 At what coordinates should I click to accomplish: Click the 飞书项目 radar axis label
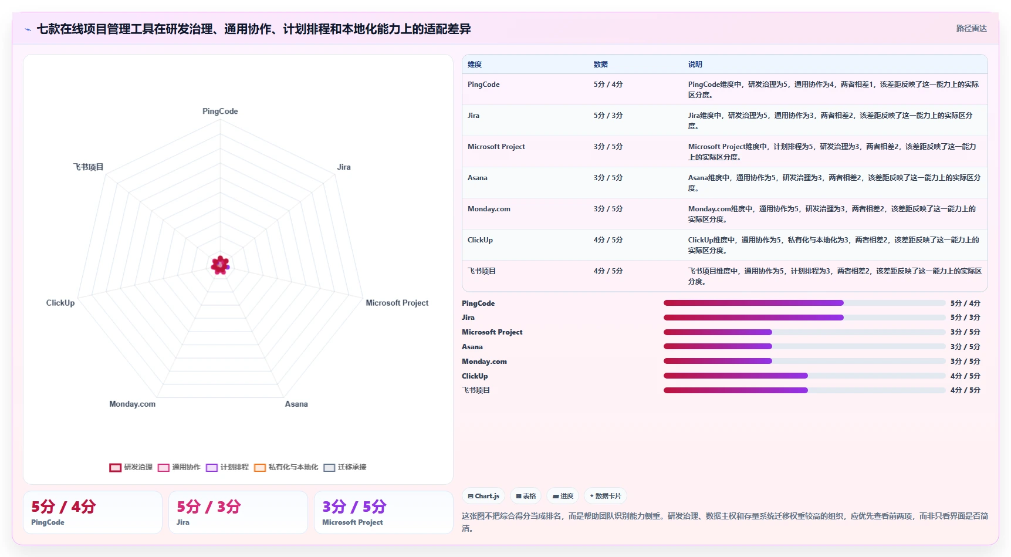coord(88,167)
